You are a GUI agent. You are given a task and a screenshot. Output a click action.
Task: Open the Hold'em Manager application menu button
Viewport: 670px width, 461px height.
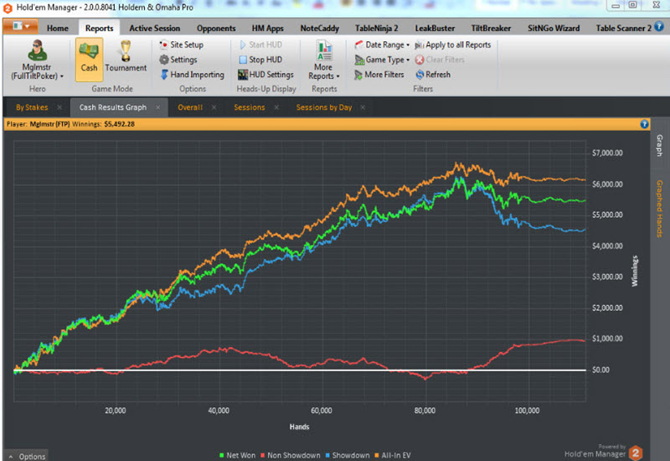[x=20, y=27]
